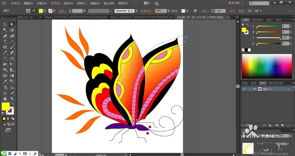Click 不透明度 link in control bar

coord(147,11)
